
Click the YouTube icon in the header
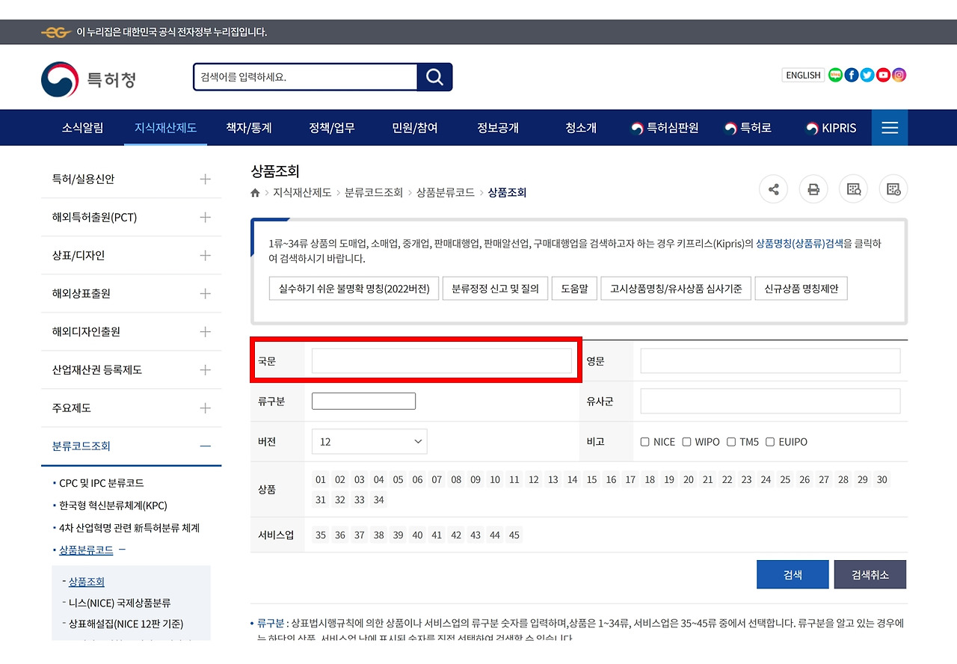(883, 75)
